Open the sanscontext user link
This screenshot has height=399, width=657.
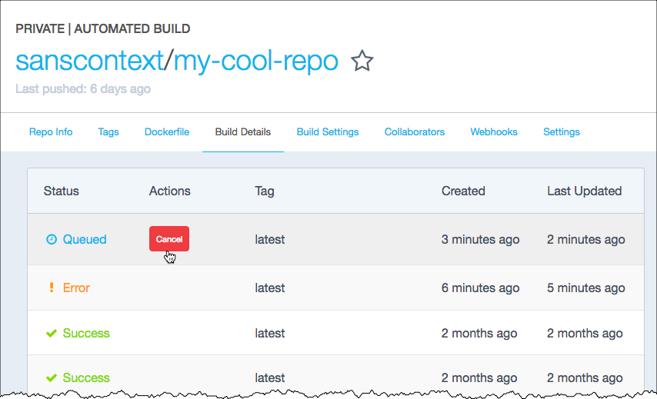[91, 61]
